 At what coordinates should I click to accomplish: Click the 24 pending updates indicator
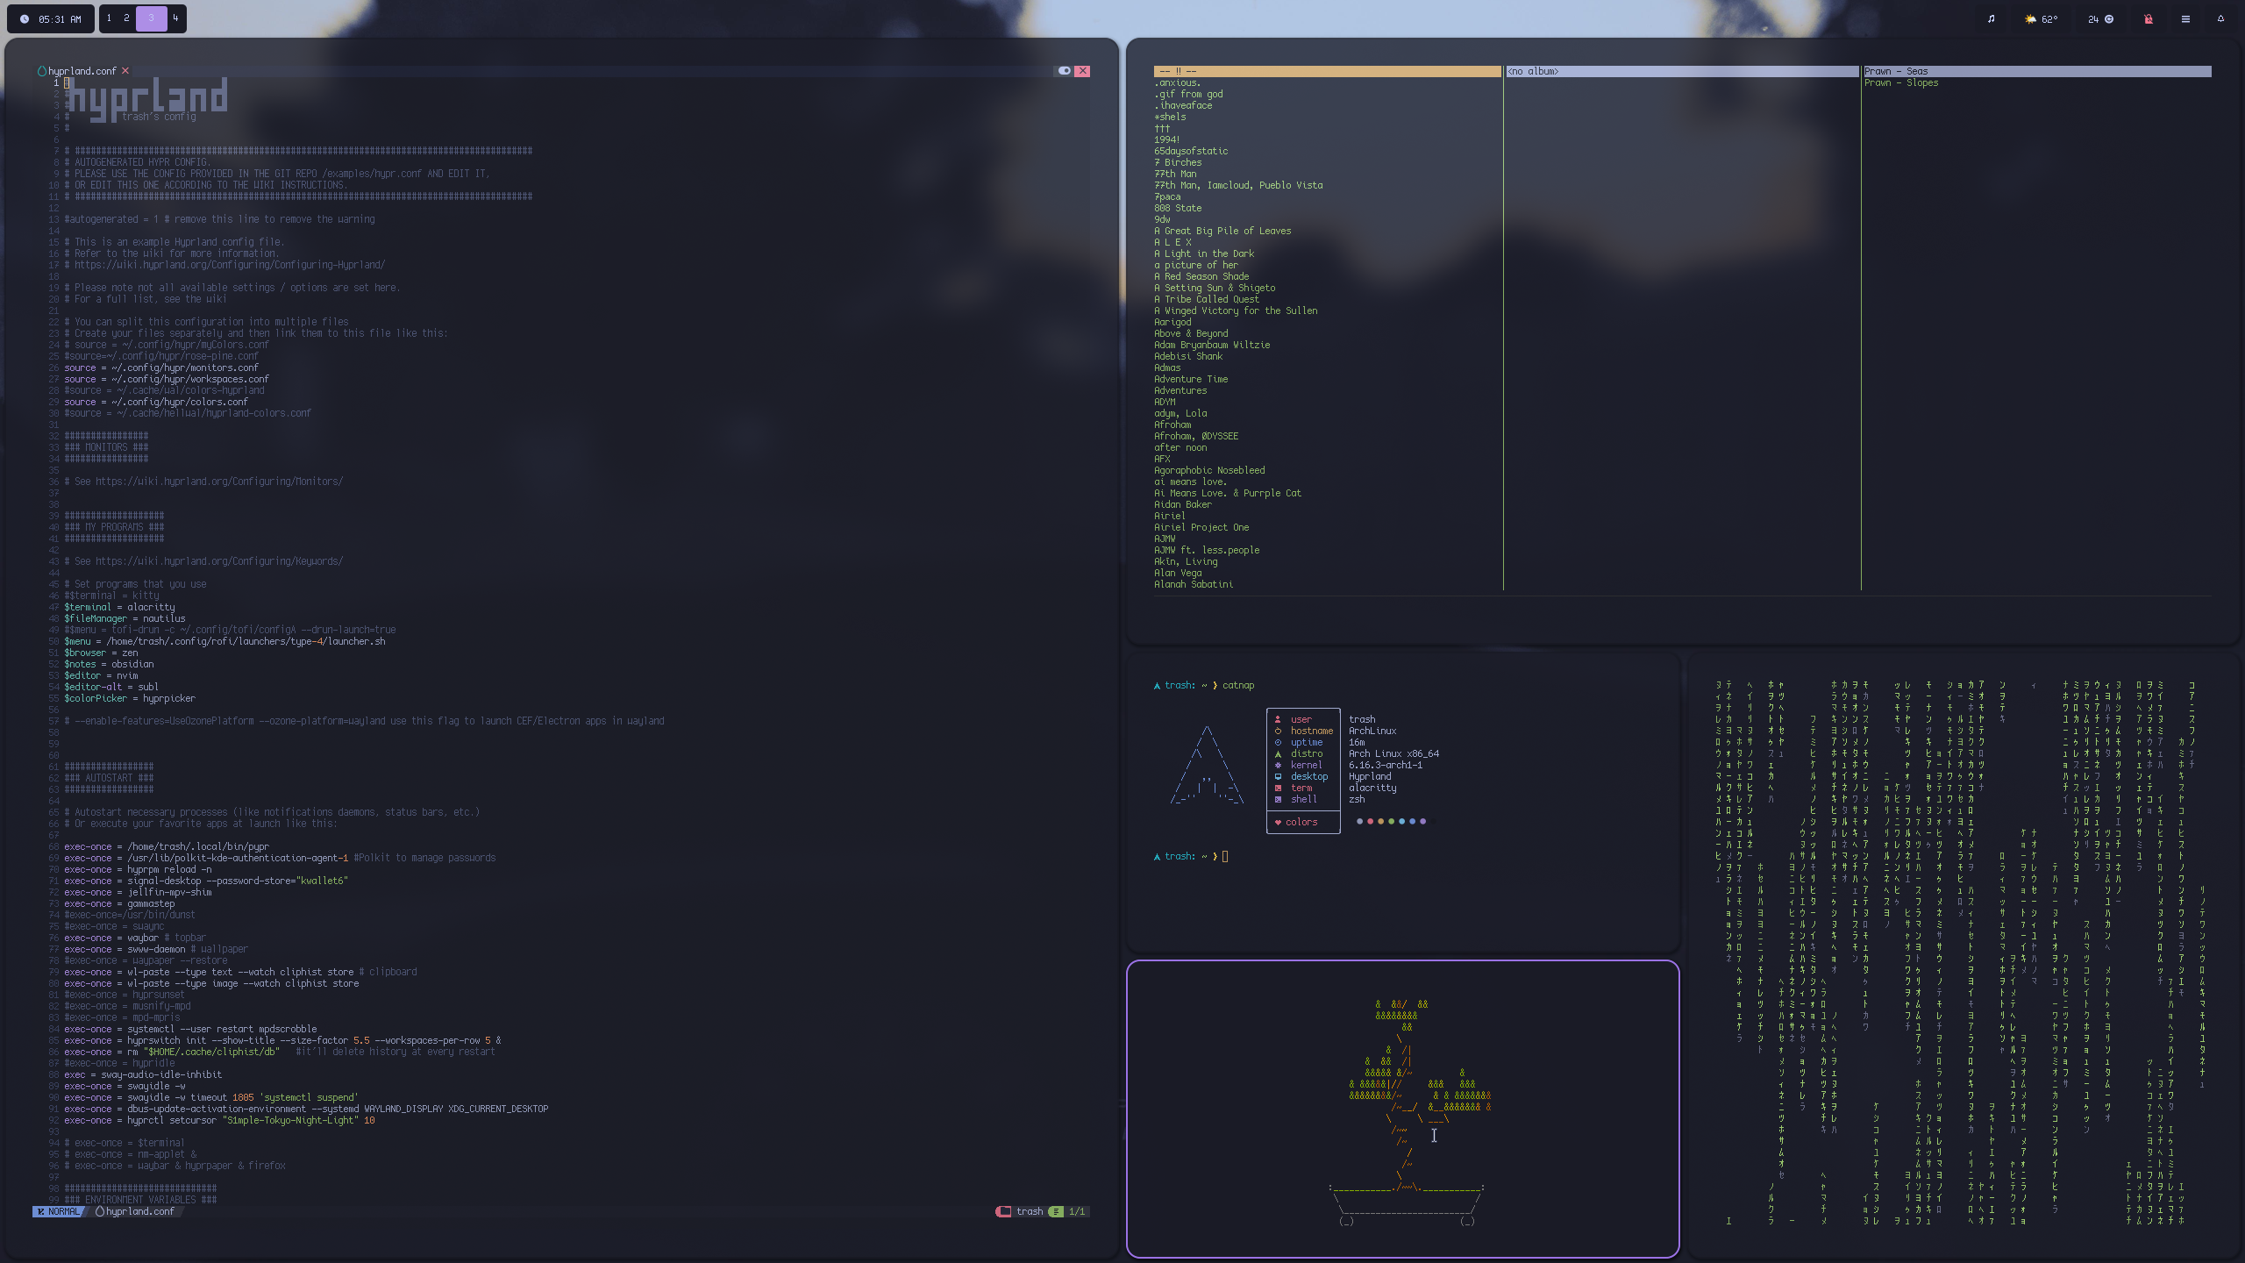click(x=2100, y=18)
